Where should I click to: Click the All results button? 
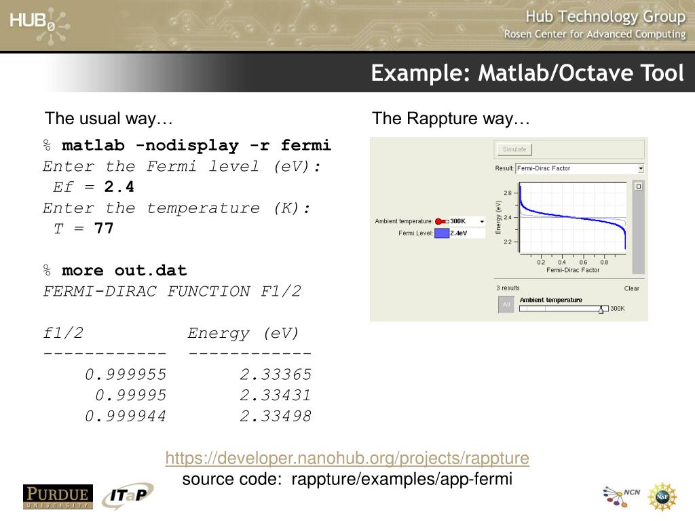point(506,305)
